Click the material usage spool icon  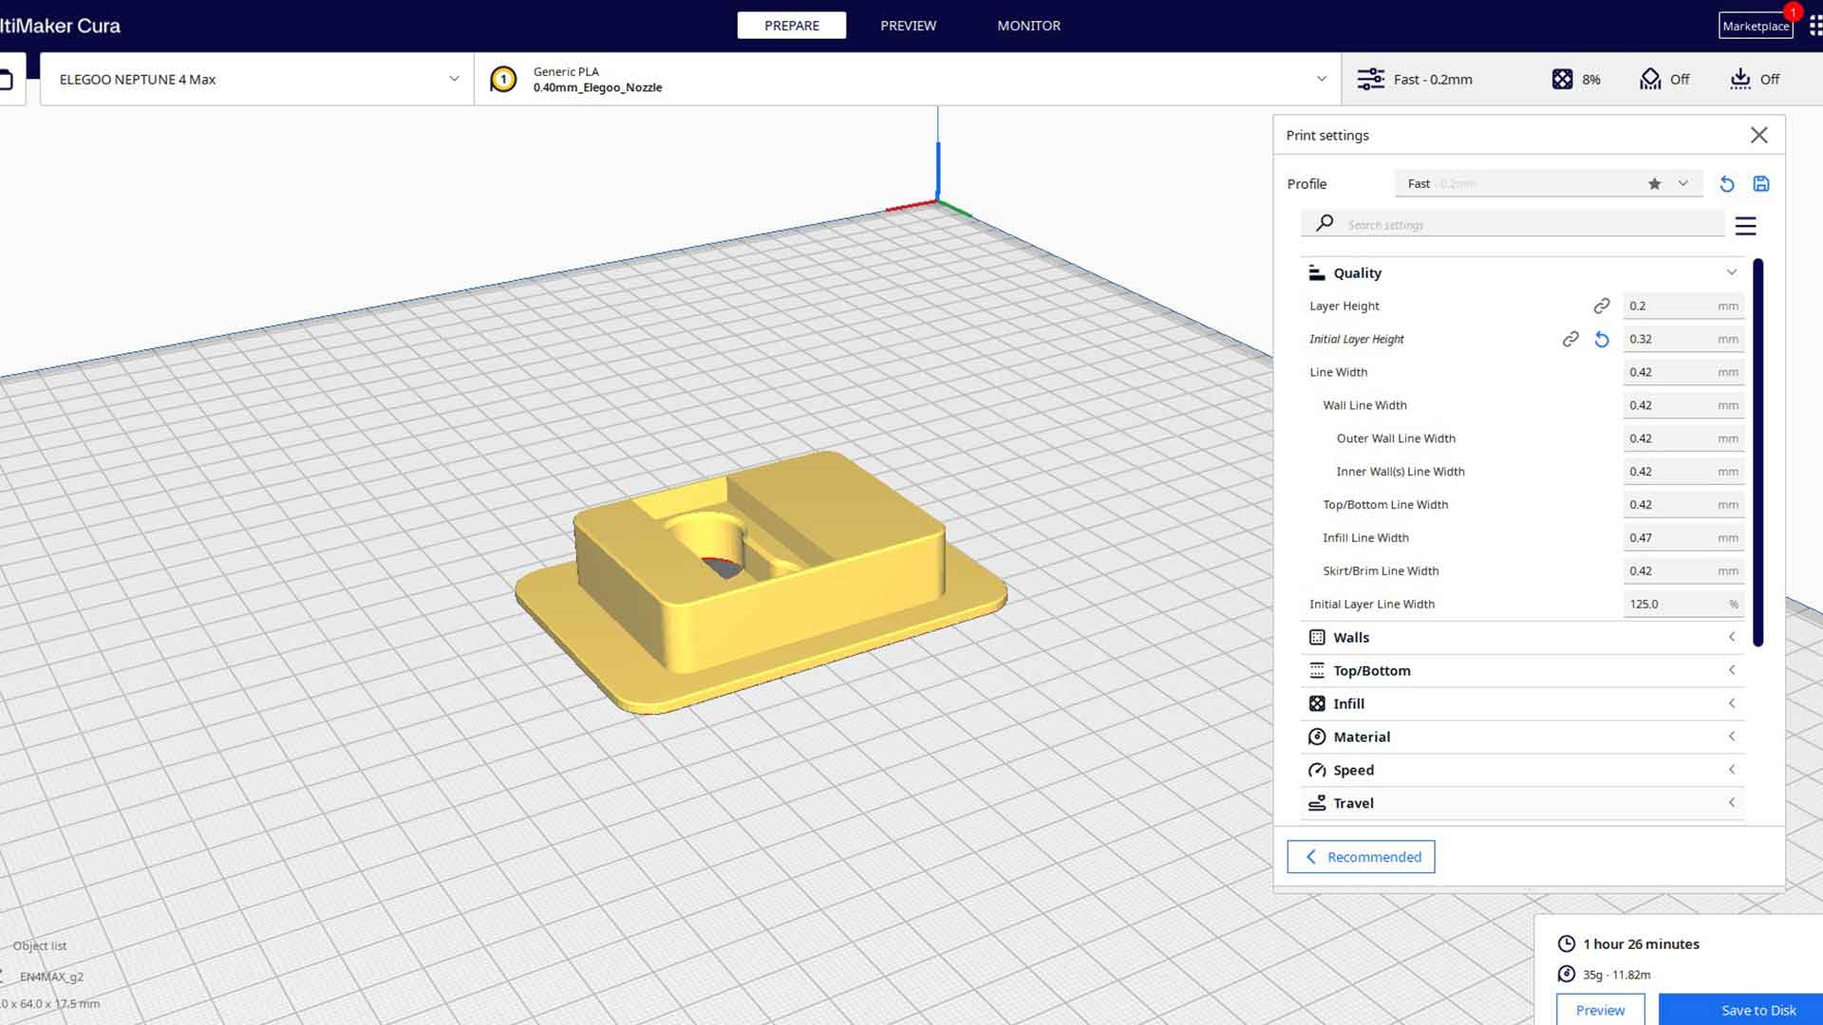[1567, 975]
